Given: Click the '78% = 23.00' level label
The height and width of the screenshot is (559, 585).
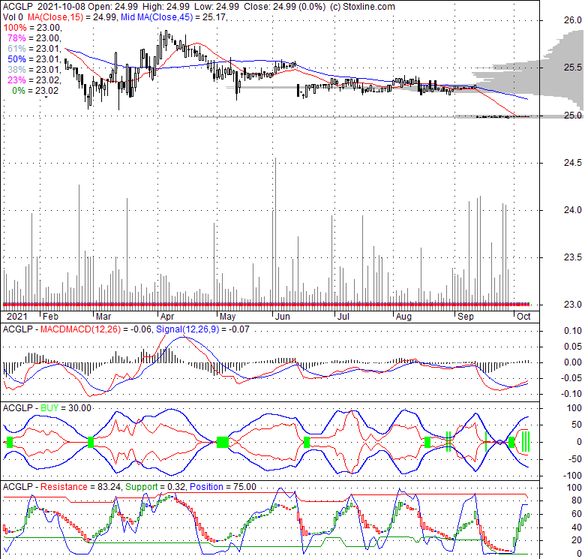Looking at the screenshot, I should pos(34,38).
